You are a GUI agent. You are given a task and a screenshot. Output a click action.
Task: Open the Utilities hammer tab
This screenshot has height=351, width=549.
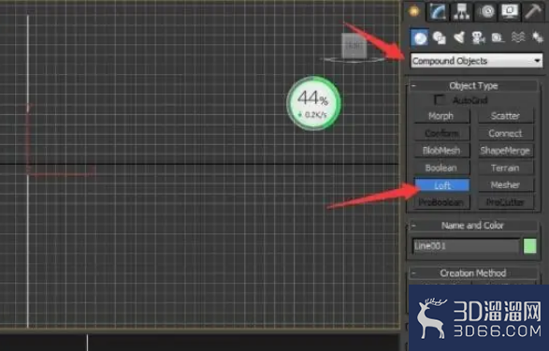533,11
